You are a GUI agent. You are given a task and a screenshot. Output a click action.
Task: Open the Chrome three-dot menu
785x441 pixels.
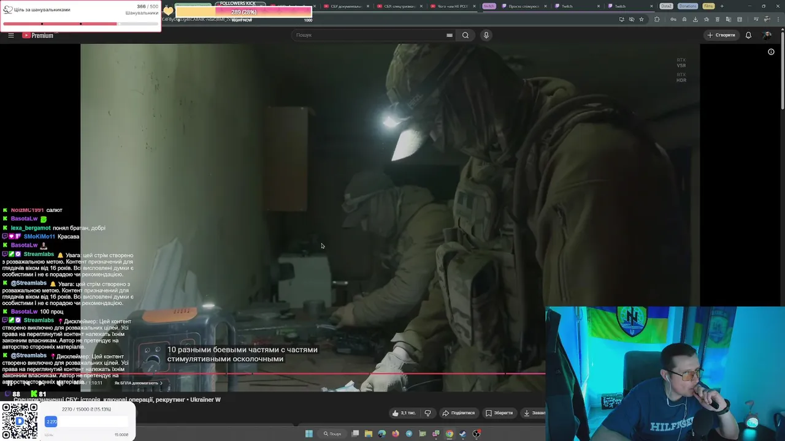point(778,19)
